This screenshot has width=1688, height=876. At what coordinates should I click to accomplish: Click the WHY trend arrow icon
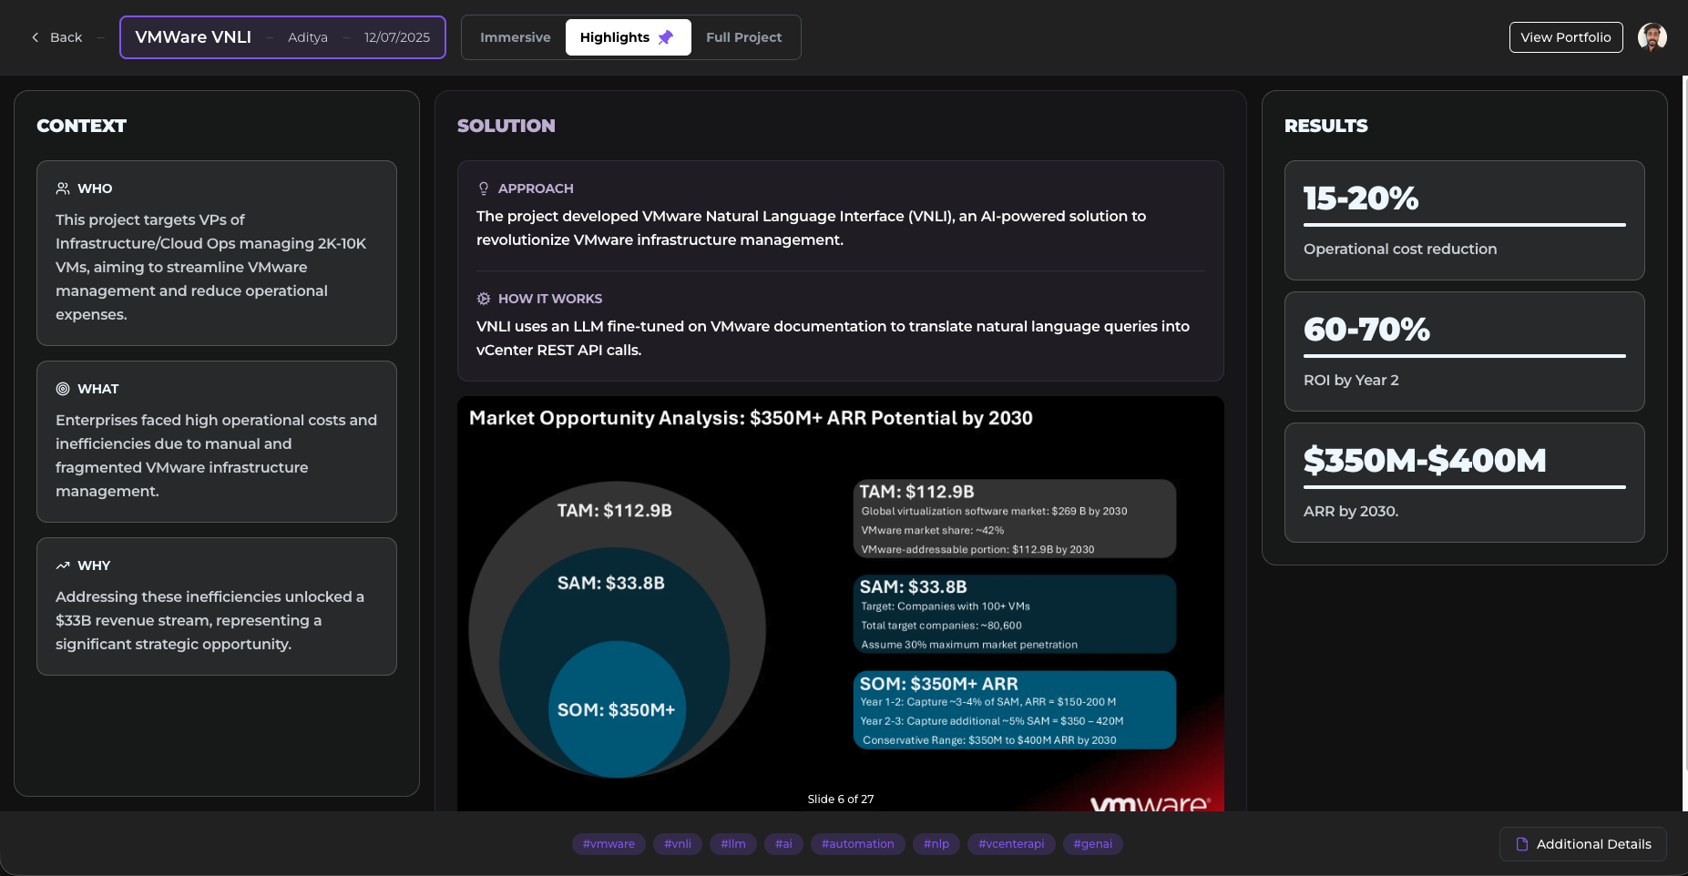[63, 565]
